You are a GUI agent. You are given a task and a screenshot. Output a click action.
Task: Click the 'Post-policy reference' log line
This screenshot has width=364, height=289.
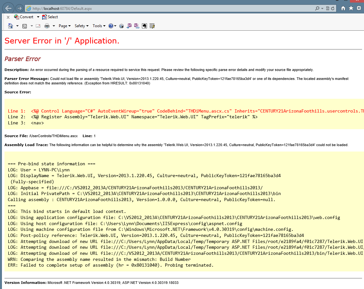156,235
